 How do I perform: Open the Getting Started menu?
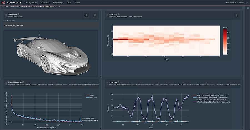pyautogui.click(x=31, y=2)
